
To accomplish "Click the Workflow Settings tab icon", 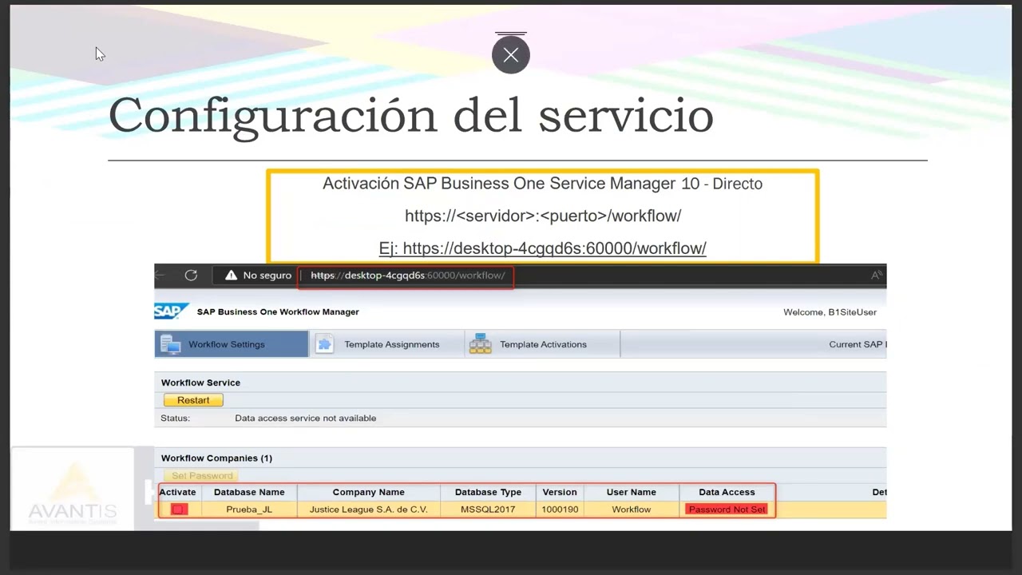I will pos(170,344).
